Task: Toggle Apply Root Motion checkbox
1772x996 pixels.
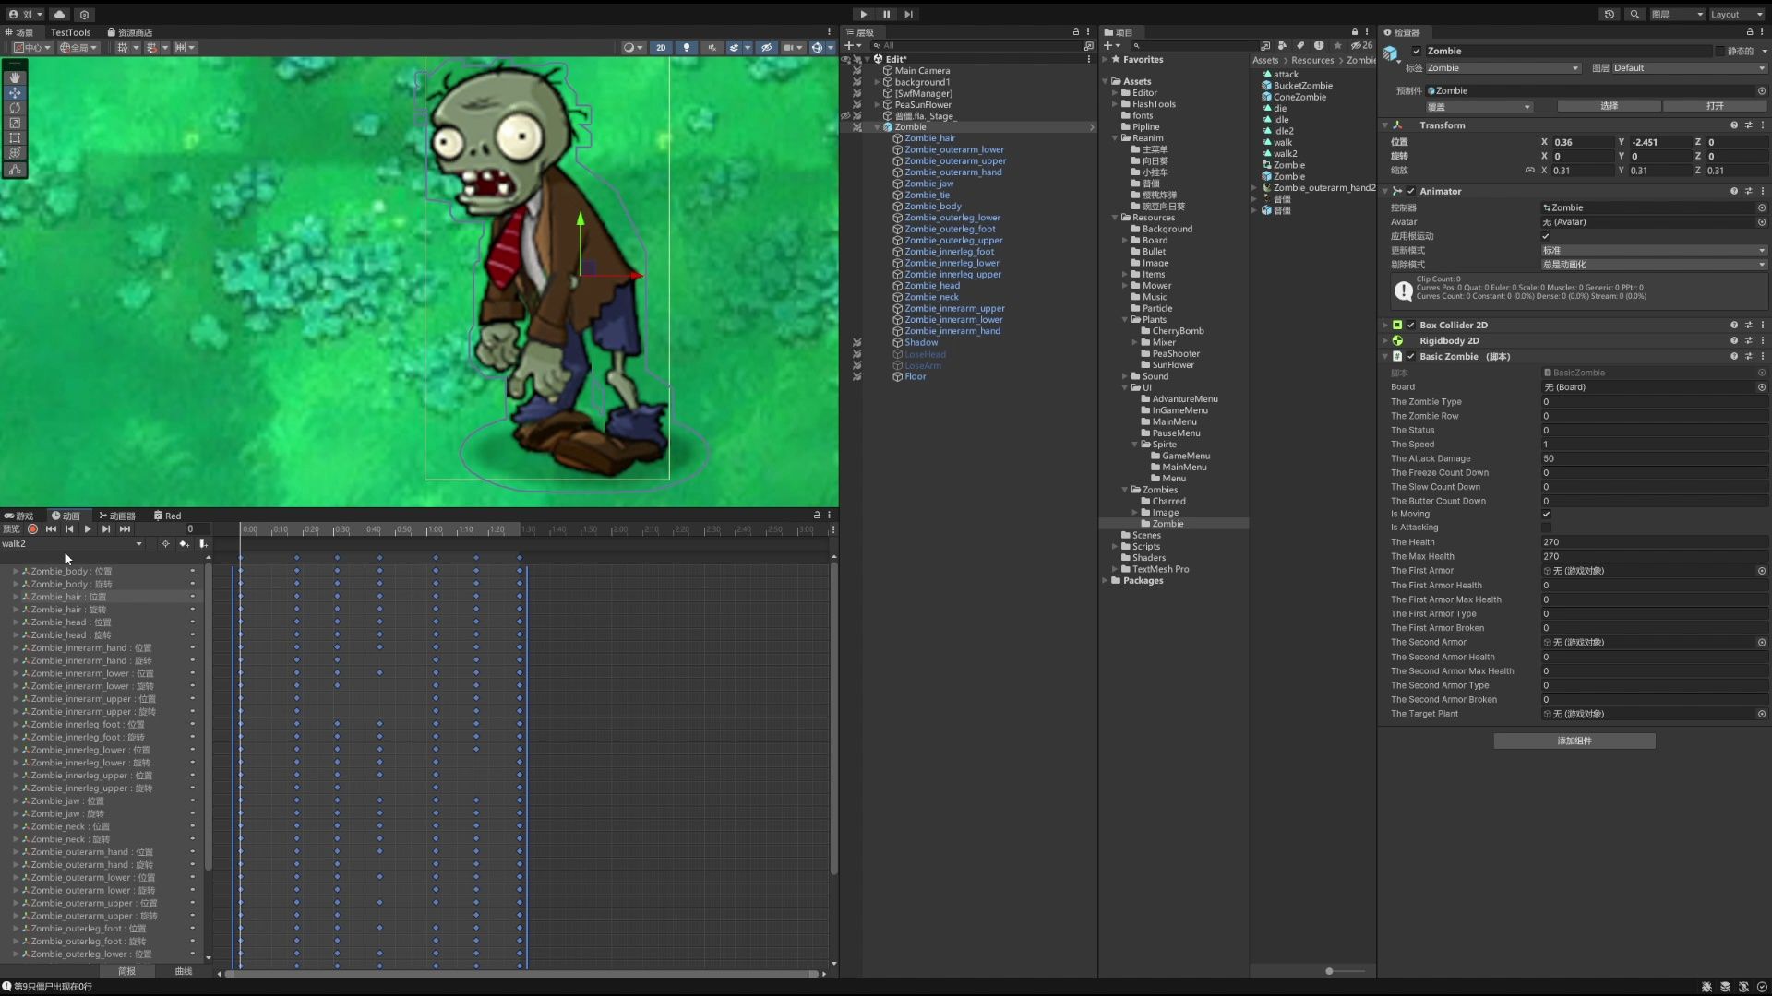Action: click(x=1546, y=237)
